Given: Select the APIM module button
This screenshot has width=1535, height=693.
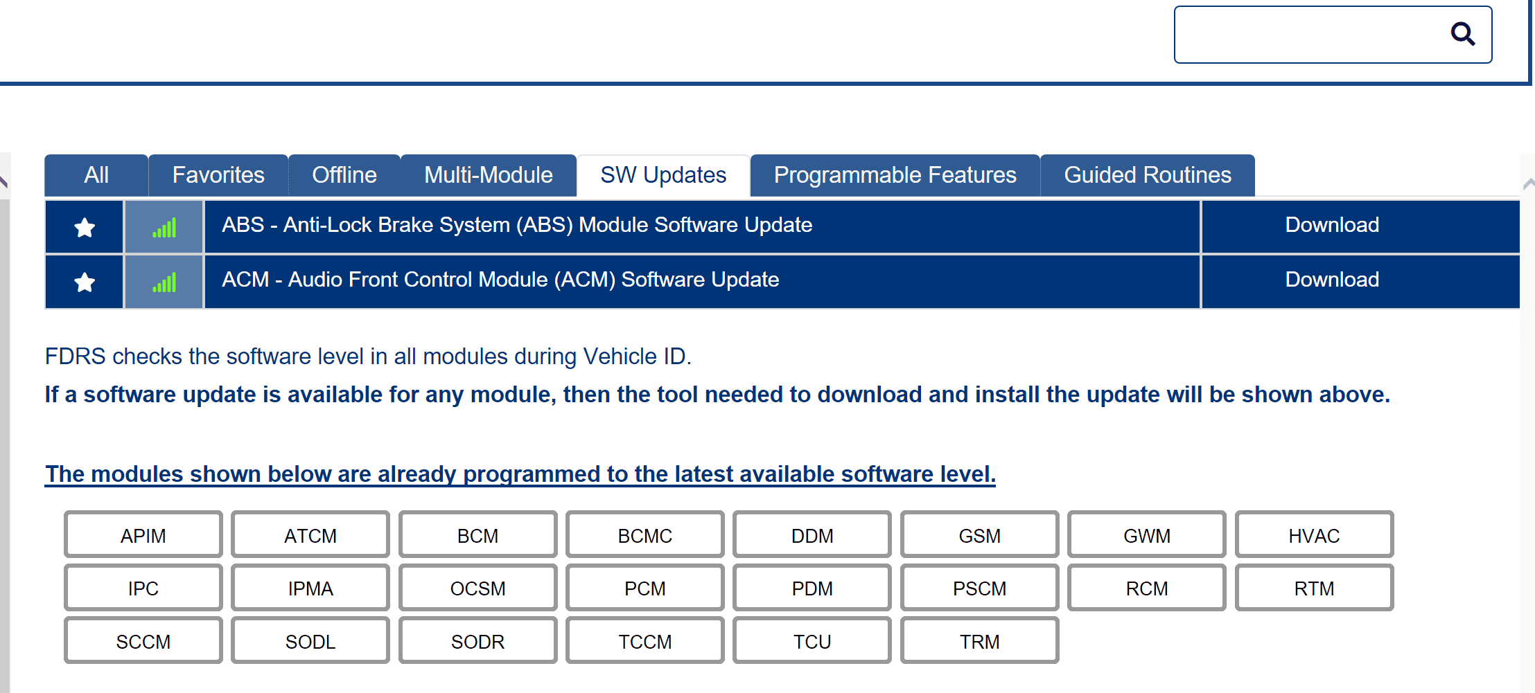Looking at the screenshot, I should (143, 535).
